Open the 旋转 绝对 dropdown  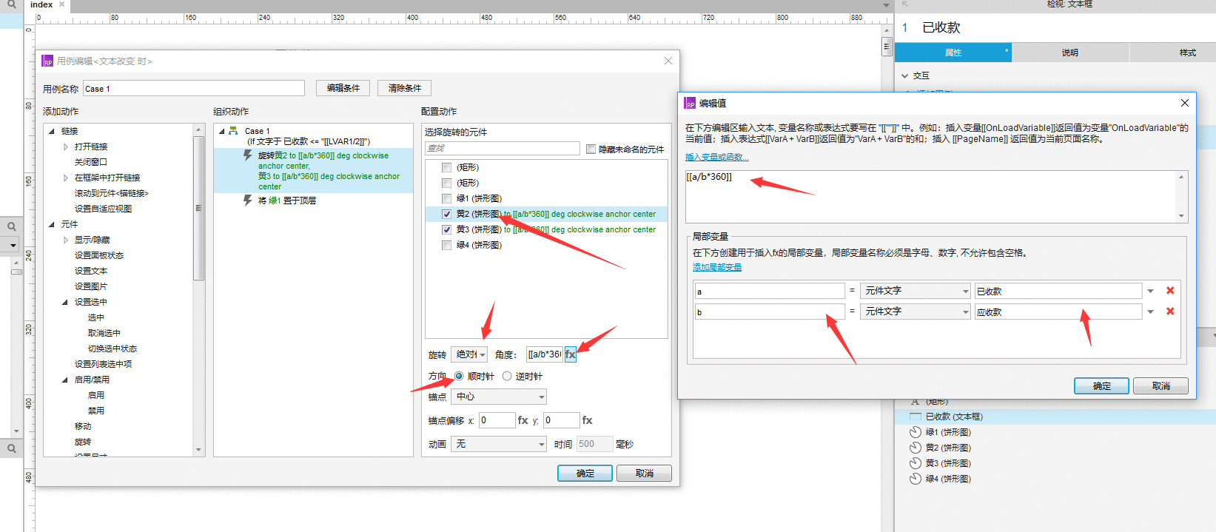(x=469, y=354)
